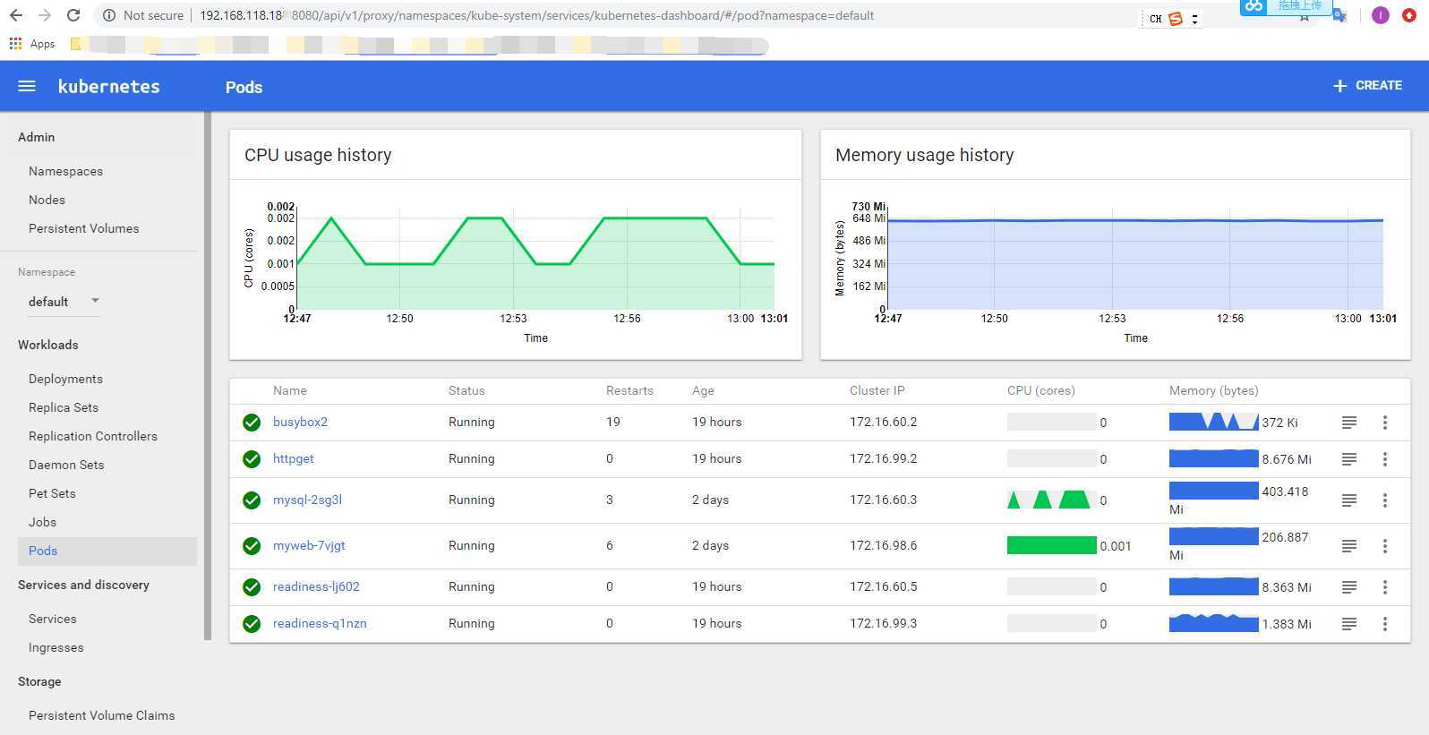Open the readiness-q1nzn pod link
This screenshot has height=735, width=1429.
(320, 623)
